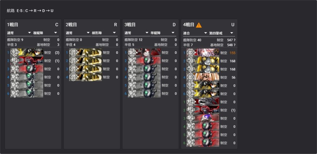Select the blonde princess banner in 4戦目 slot 4
The width and height of the screenshot is (317, 154).
tap(203, 77)
